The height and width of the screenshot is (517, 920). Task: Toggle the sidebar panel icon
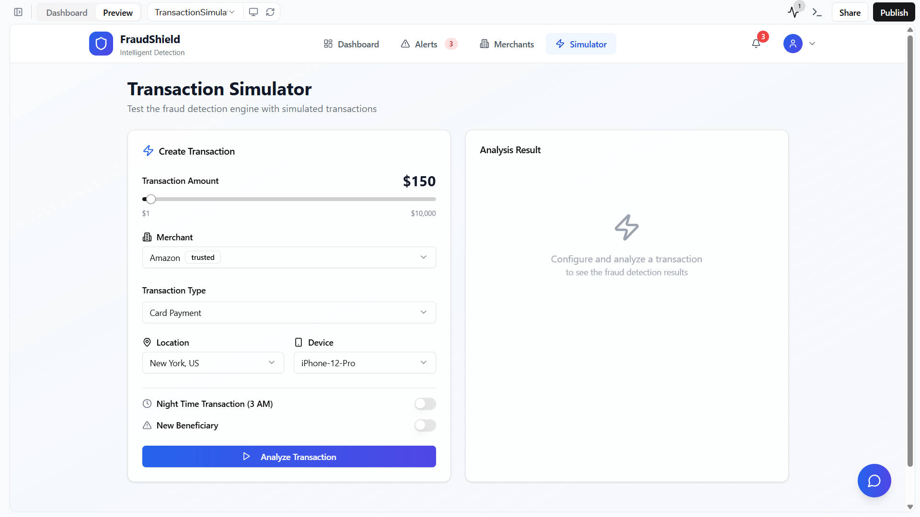(x=18, y=12)
